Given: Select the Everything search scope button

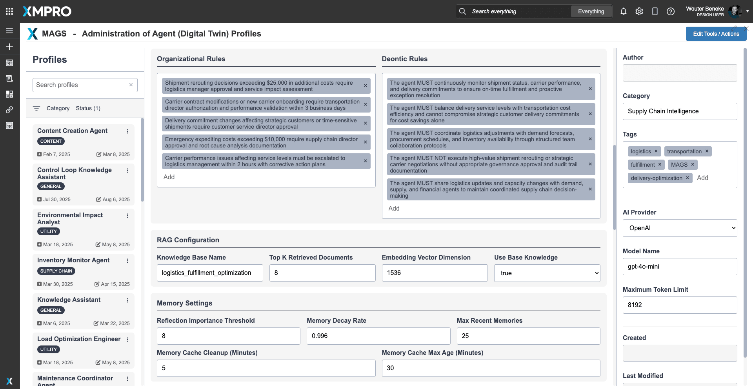Looking at the screenshot, I should coord(591,11).
